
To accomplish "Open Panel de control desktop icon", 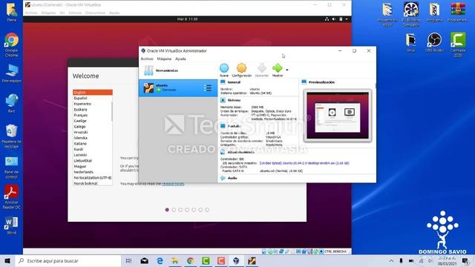I will click(12, 168).
